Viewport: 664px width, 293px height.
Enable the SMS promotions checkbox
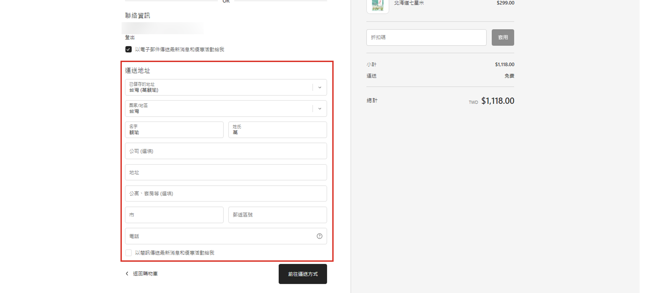click(x=129, y=253)
